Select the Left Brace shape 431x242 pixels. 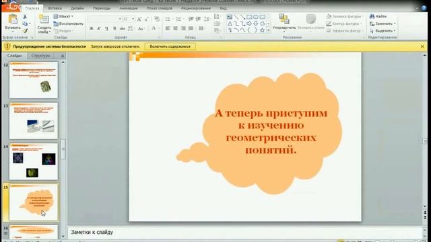click(x=249, y=30)
